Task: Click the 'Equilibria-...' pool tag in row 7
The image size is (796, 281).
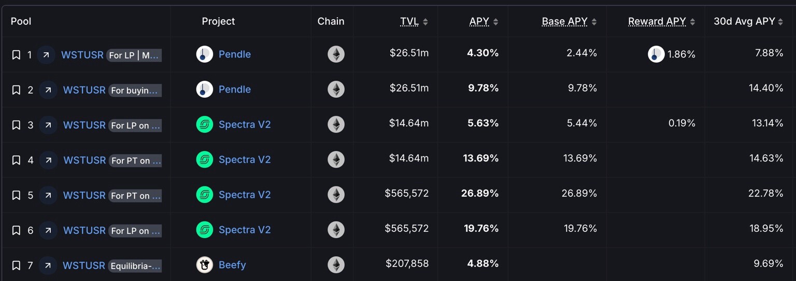Action: tap(135, 266)
